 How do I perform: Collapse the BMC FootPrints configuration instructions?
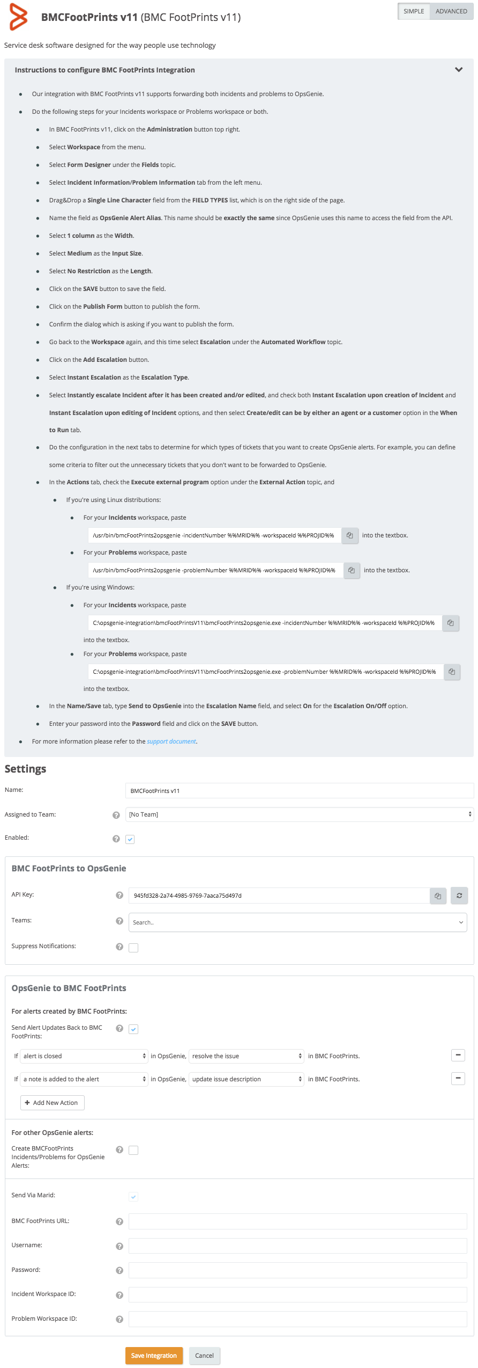click(x=458, y=70)
